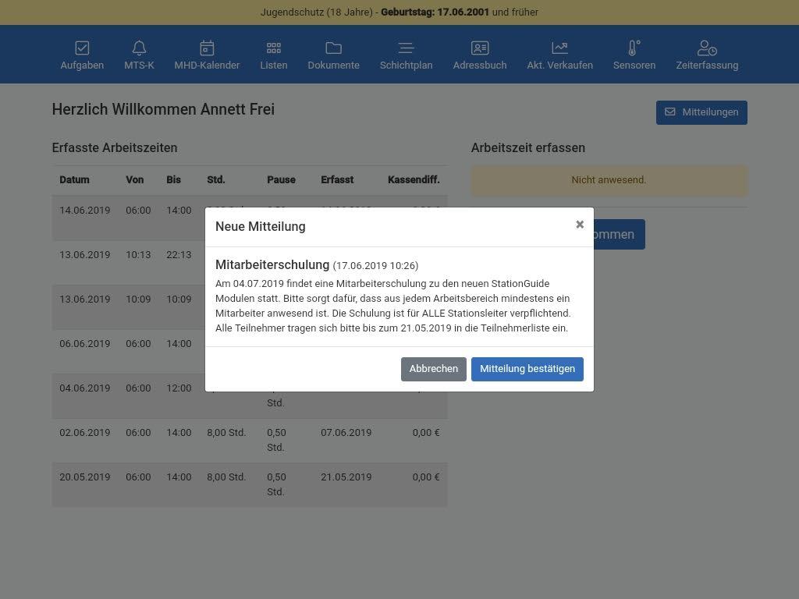Screen dimensions: 799x599
Task: Click the Zeiterfassung person-clock icon
Action: coord(707,48)
